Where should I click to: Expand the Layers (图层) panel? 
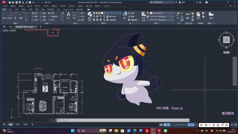[x=104, y=23]
